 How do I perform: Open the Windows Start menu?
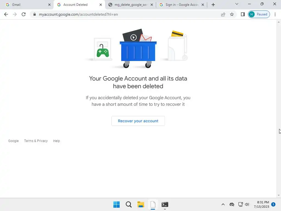[116, 204]
